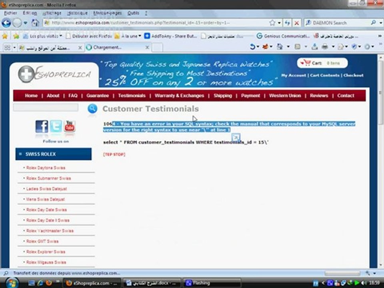Switch to the Arabic-titled first tab

pyautogui.click(x=51, y=48)
